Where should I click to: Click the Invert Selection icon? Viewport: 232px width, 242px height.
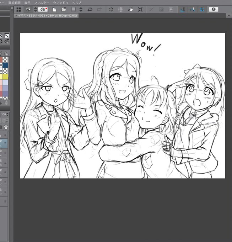pyautogui.click(x=161, y=10)
